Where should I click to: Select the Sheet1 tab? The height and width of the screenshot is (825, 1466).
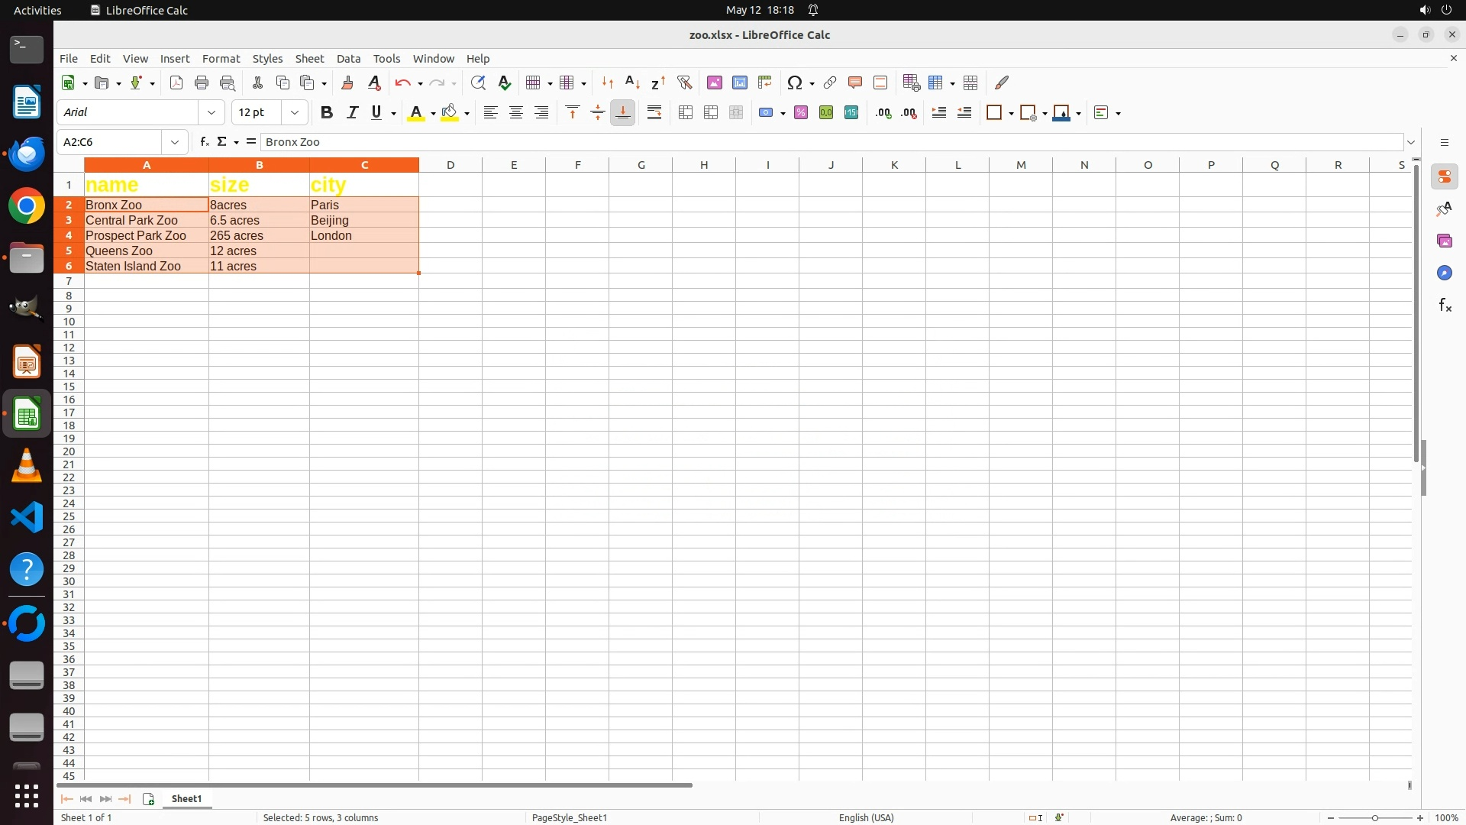[x=186, y=798]
